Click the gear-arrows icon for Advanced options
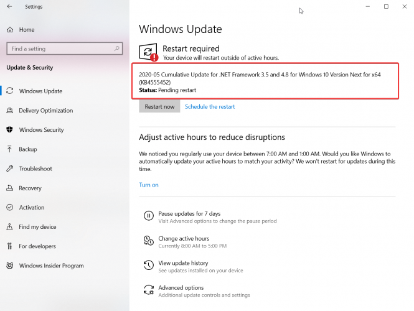The image size is (414, 311). (x=149, y=290)
